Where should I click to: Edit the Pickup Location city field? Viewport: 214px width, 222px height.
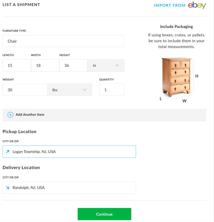[x=72, y=152]
